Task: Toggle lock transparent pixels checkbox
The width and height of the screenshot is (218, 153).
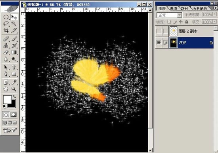Action: click(169, 22)
